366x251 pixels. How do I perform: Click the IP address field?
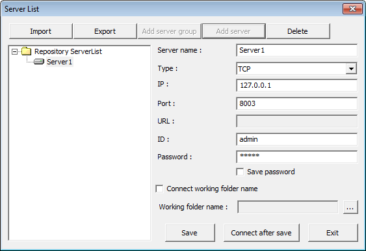[x=296, y=85]
